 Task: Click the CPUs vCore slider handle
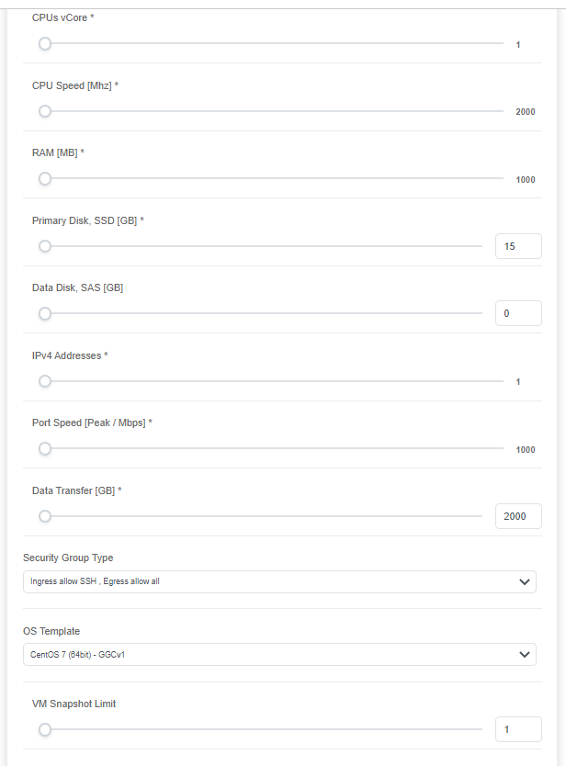click(44, 43)
